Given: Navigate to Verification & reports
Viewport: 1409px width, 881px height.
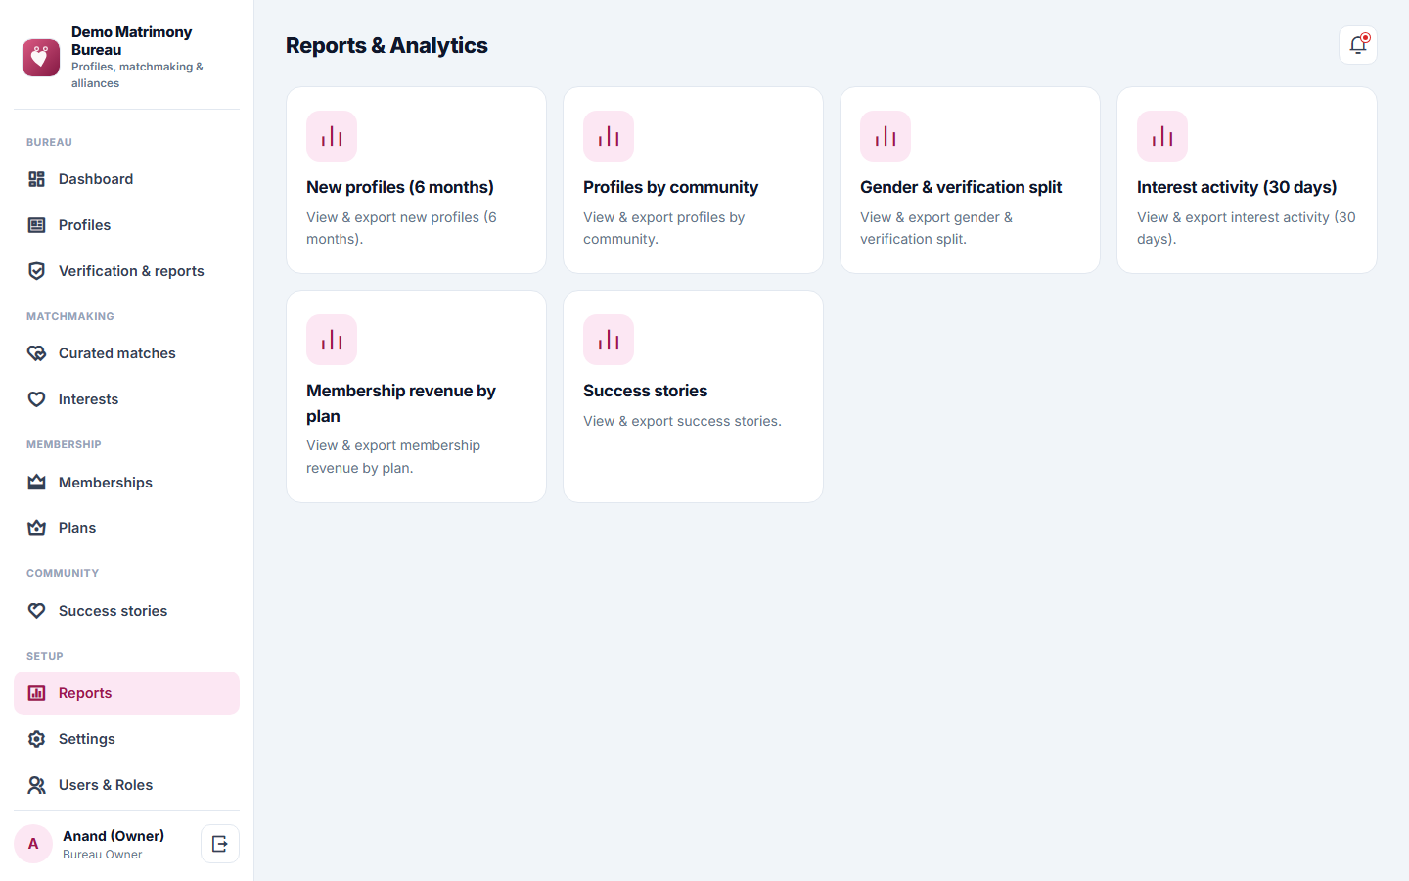Looking at the screenshot, I should [126, 271].
